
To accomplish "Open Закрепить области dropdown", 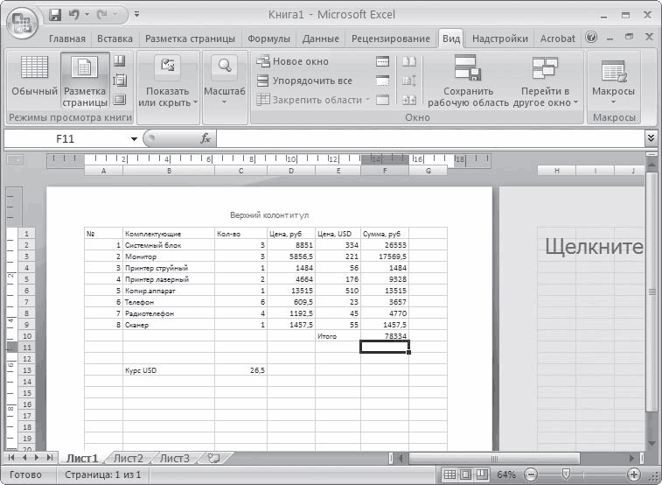I will click(313, 100).
